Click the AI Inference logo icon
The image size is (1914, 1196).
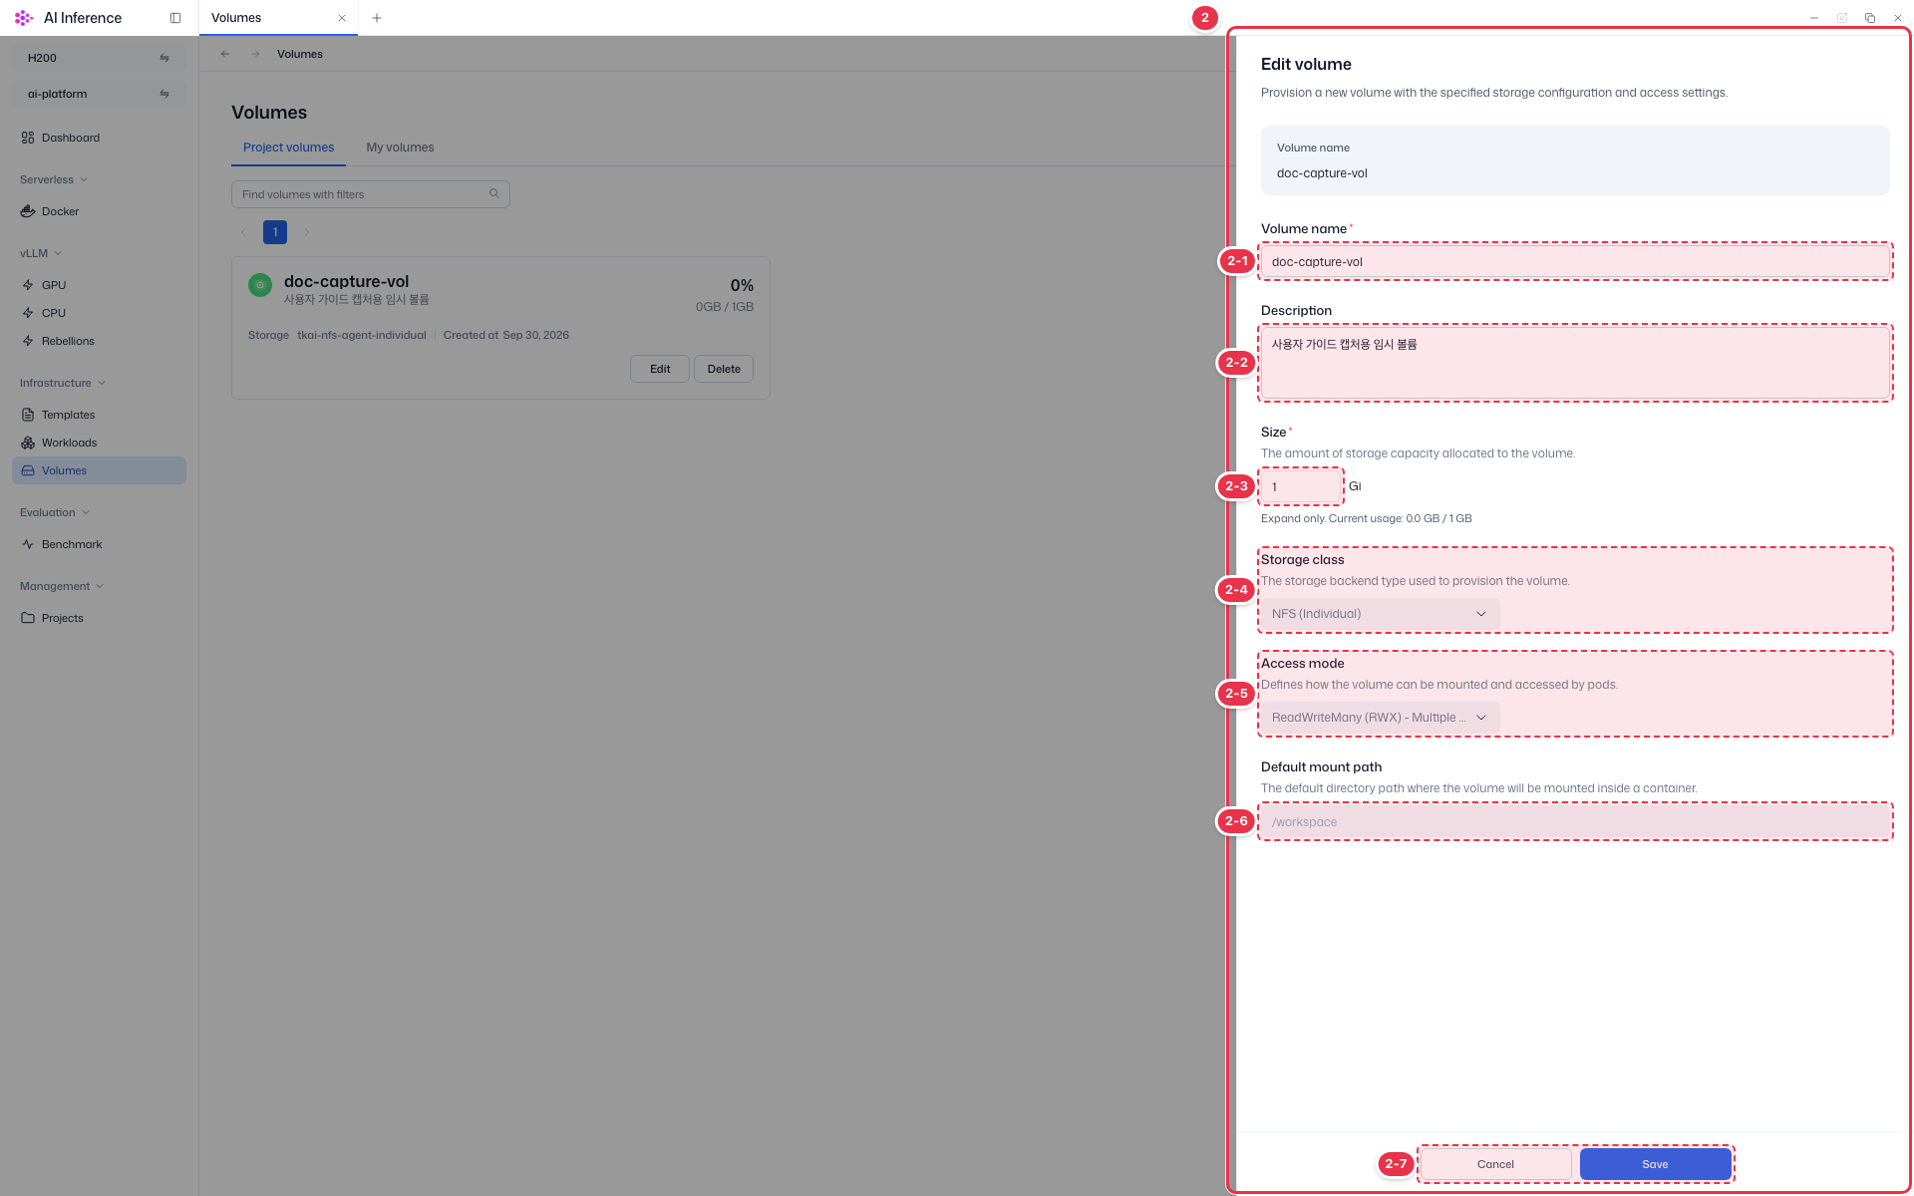tap(24, 18)
